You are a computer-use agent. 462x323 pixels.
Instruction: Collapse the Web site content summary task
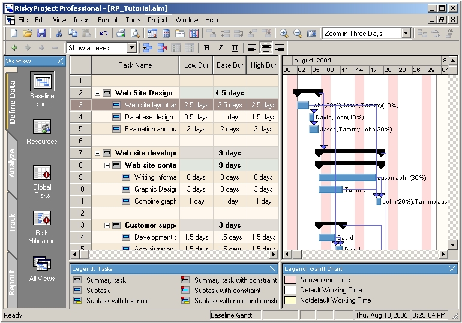[107, 165]
